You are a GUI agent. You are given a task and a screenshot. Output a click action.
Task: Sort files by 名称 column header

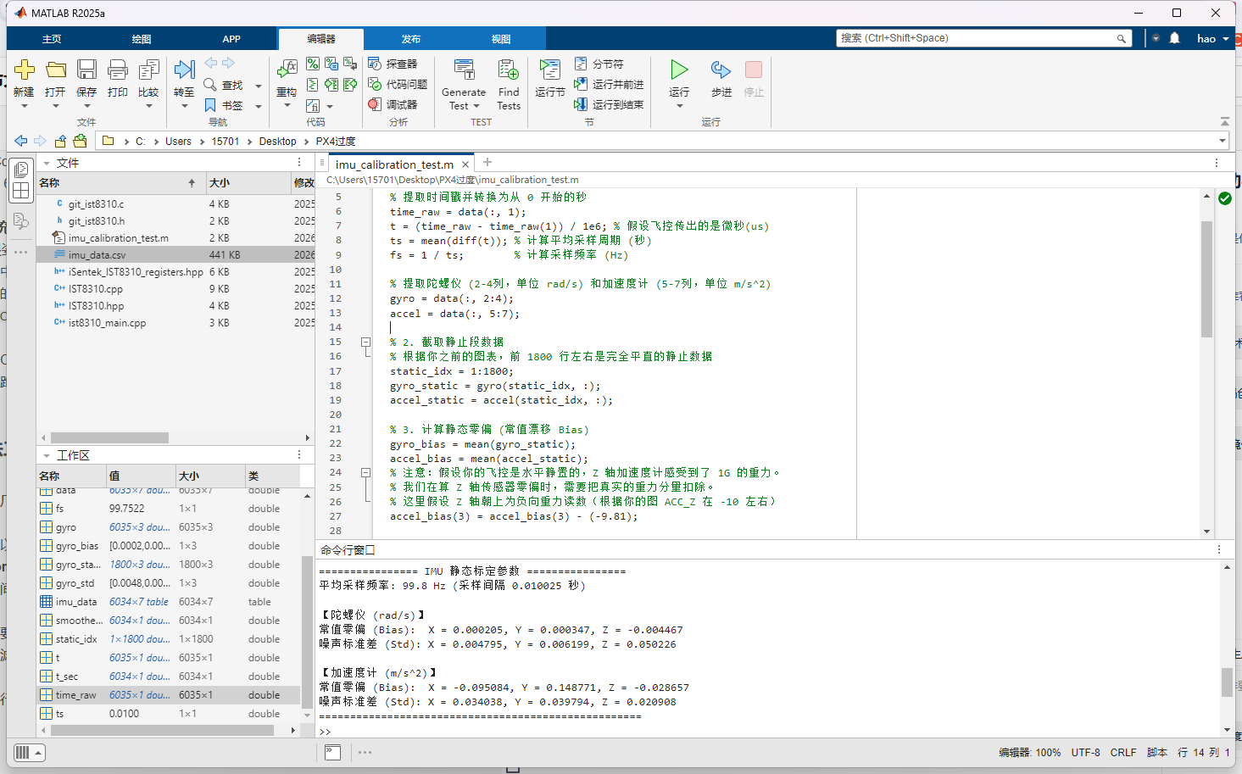120,182
